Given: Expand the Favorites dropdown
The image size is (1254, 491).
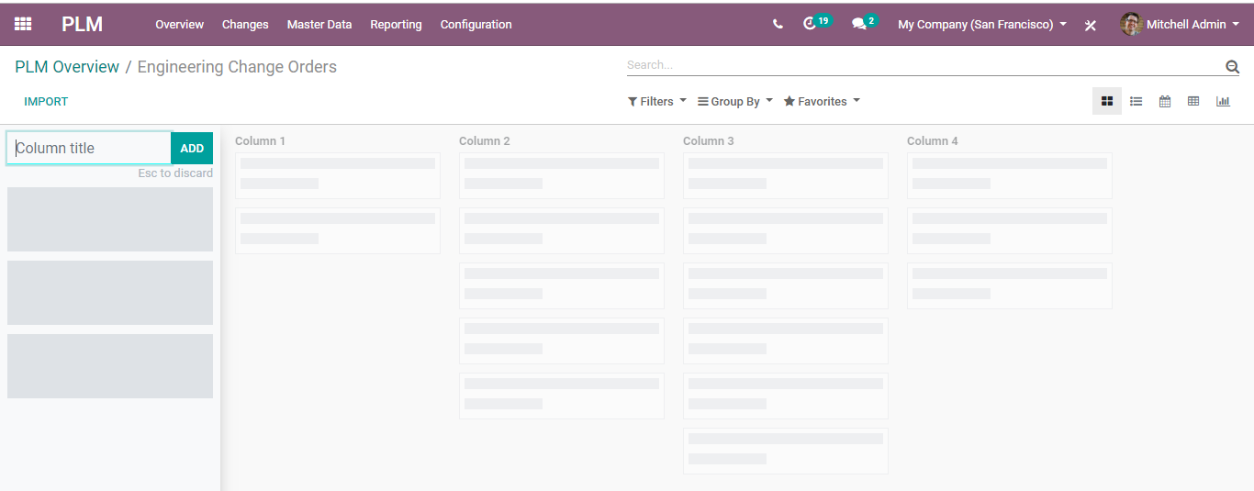Looking at the screenshot, I should click(x=822, y=102).
